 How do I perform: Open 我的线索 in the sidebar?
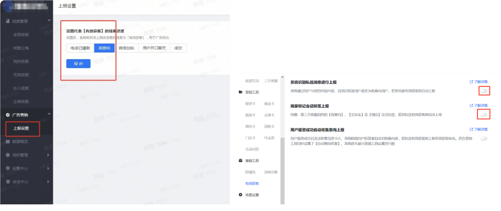click(x=21, y=61)
